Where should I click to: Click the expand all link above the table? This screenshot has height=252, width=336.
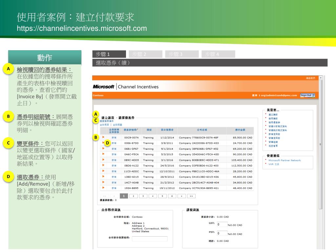coord(104,125)
